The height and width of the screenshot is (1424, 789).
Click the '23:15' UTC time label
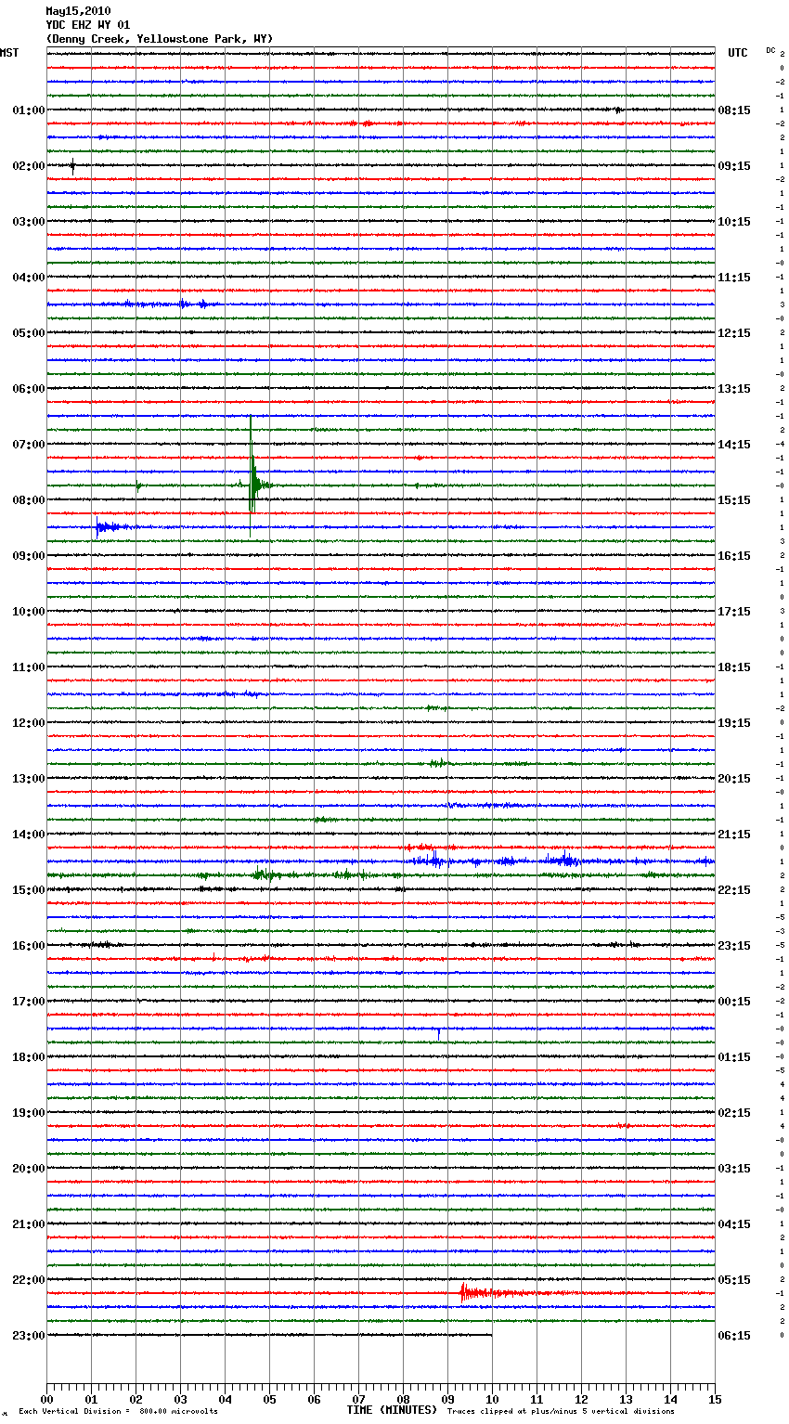coord(734,946)
